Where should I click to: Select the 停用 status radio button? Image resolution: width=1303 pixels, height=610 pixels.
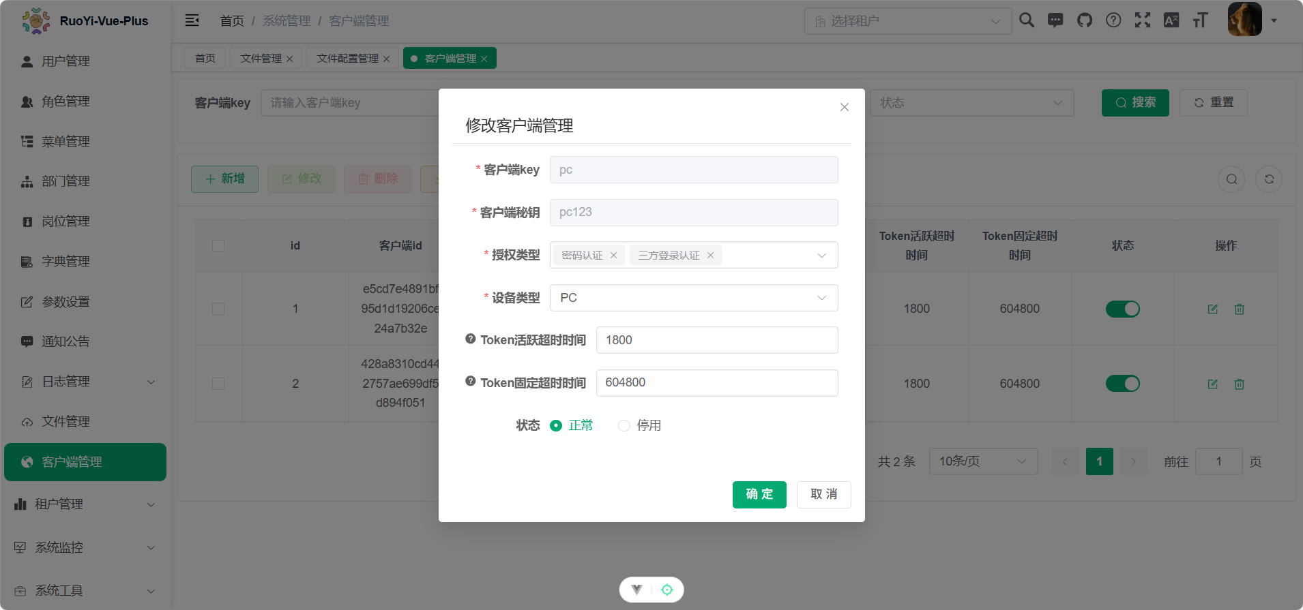624,426
